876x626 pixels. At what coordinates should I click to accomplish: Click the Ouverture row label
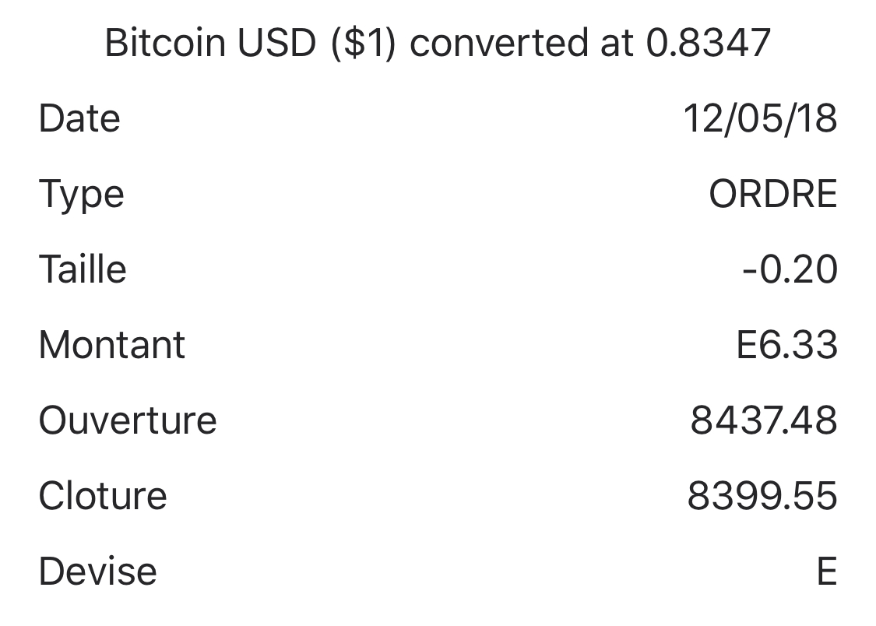[x=128, y=420]
